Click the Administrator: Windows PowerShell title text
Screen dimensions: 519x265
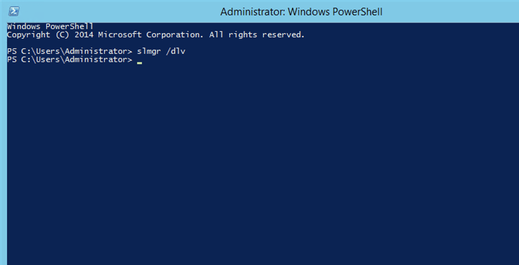click(300, 11)
